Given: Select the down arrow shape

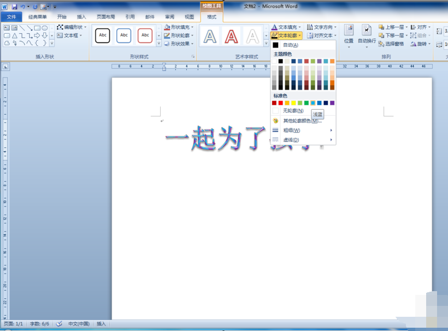Looking at the screenshot, I should pos(45,36).
